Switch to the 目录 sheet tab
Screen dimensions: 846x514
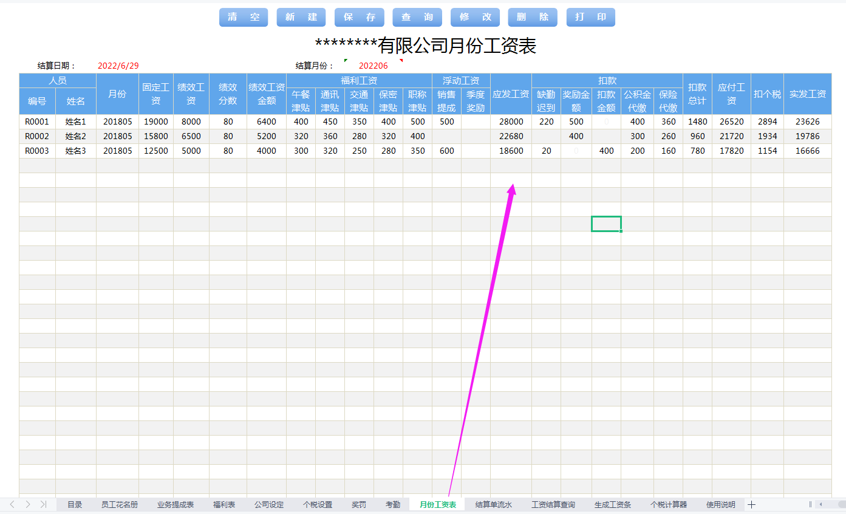coord(74,504)
